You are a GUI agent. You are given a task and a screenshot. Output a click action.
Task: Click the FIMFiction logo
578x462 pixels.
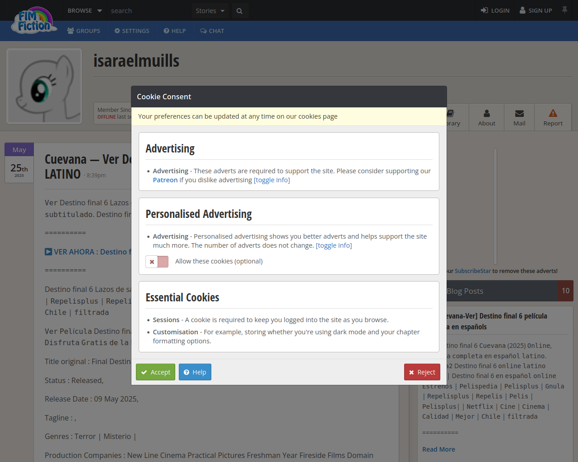point(34,20)
